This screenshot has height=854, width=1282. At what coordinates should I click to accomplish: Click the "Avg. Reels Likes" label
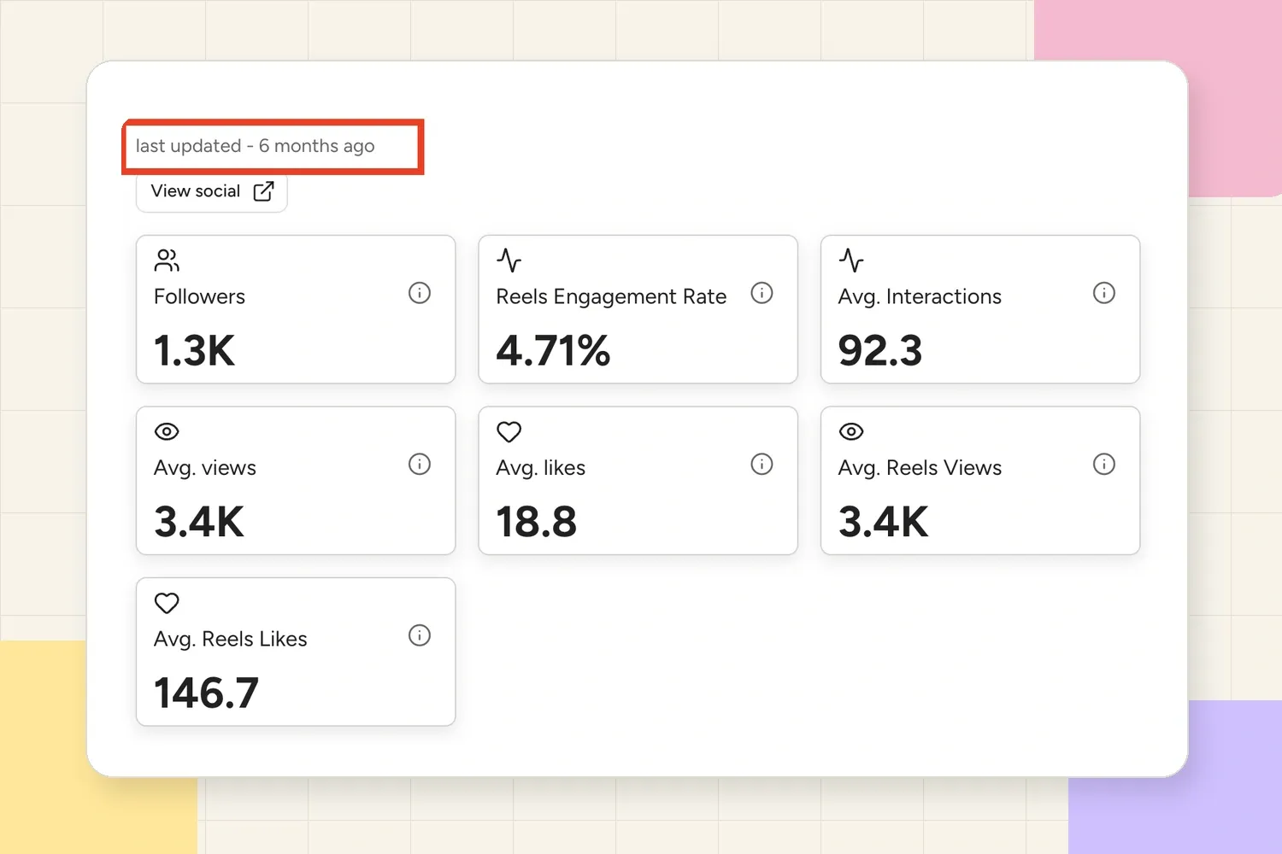click(x=231, y=639)
